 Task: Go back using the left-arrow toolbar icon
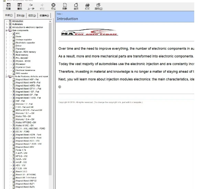(x=31, y=6)
